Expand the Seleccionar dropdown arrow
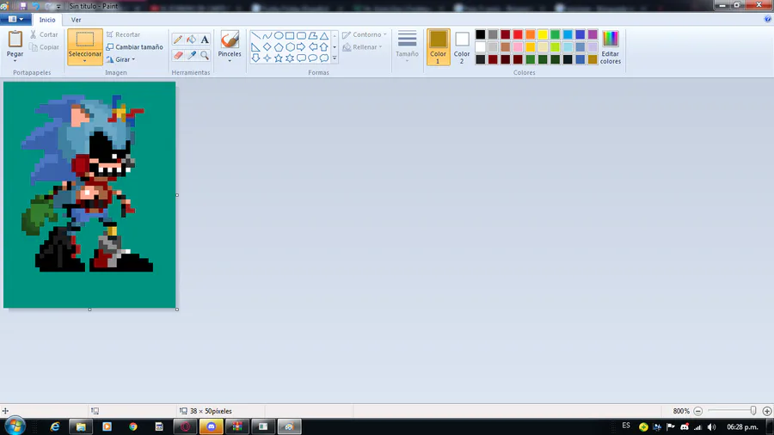 pos(85,60)
